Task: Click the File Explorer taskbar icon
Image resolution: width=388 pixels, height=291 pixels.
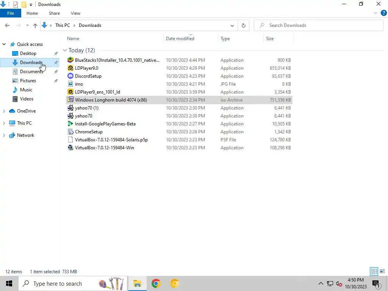Action: [x=137, y=283]
